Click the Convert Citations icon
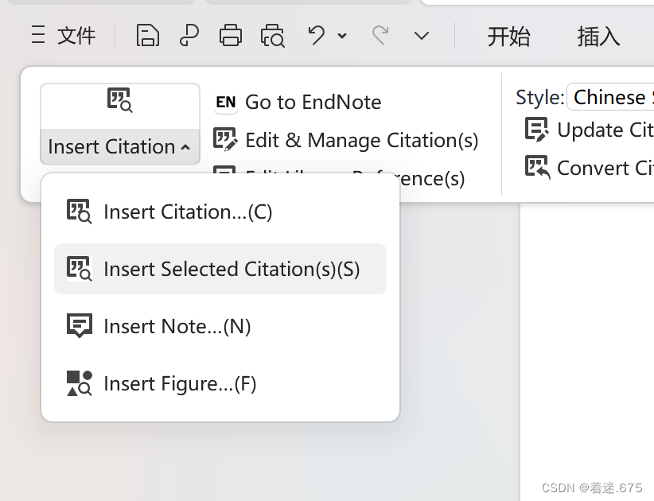Screen dimensions: 654x501 [x=537, y=168]
